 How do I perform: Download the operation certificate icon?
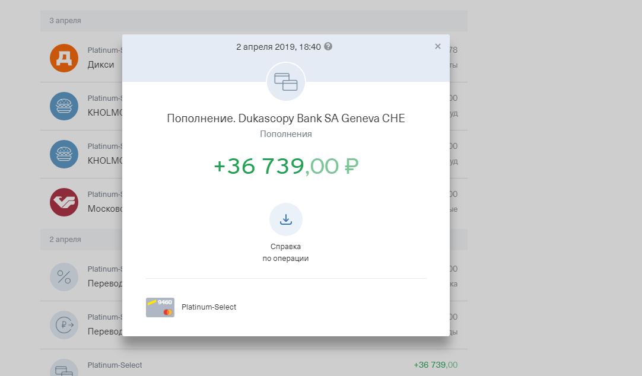coord(286,219)
